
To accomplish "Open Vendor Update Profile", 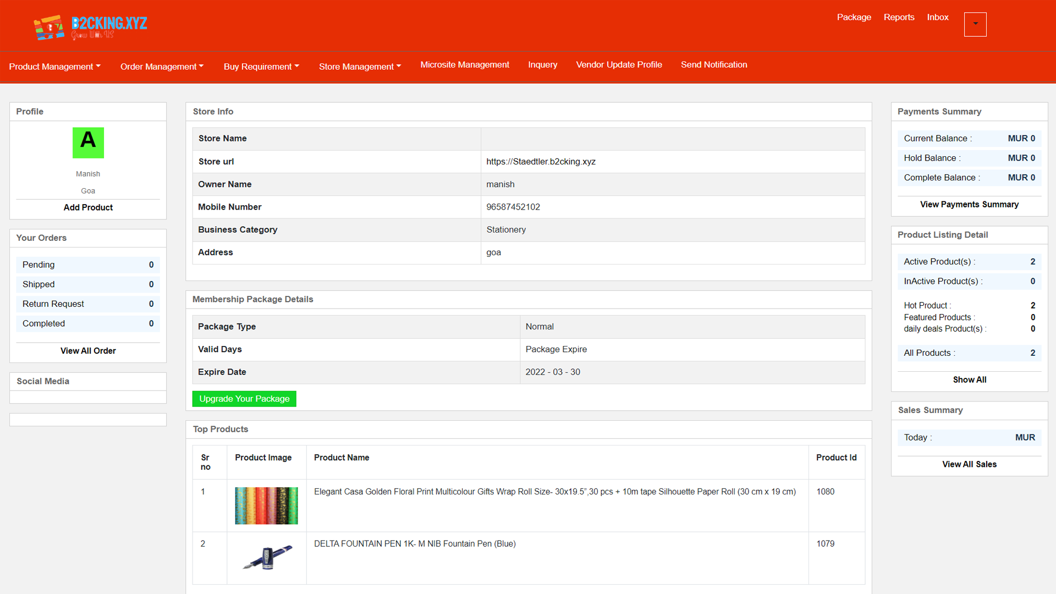I will coord(619,64).
